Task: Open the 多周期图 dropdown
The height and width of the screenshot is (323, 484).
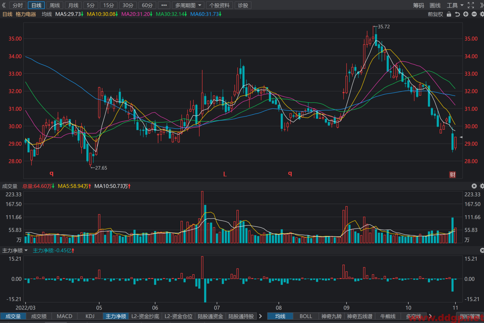Action: (x=188, y=5)
